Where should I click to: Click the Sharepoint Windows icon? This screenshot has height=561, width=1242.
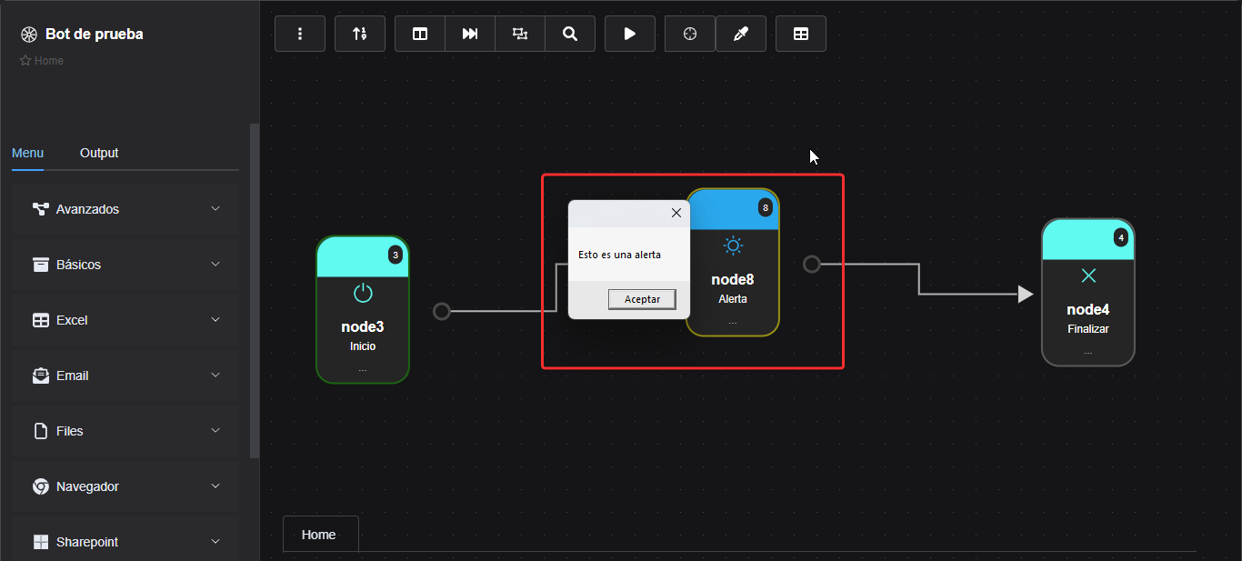(x=41, y=542)
